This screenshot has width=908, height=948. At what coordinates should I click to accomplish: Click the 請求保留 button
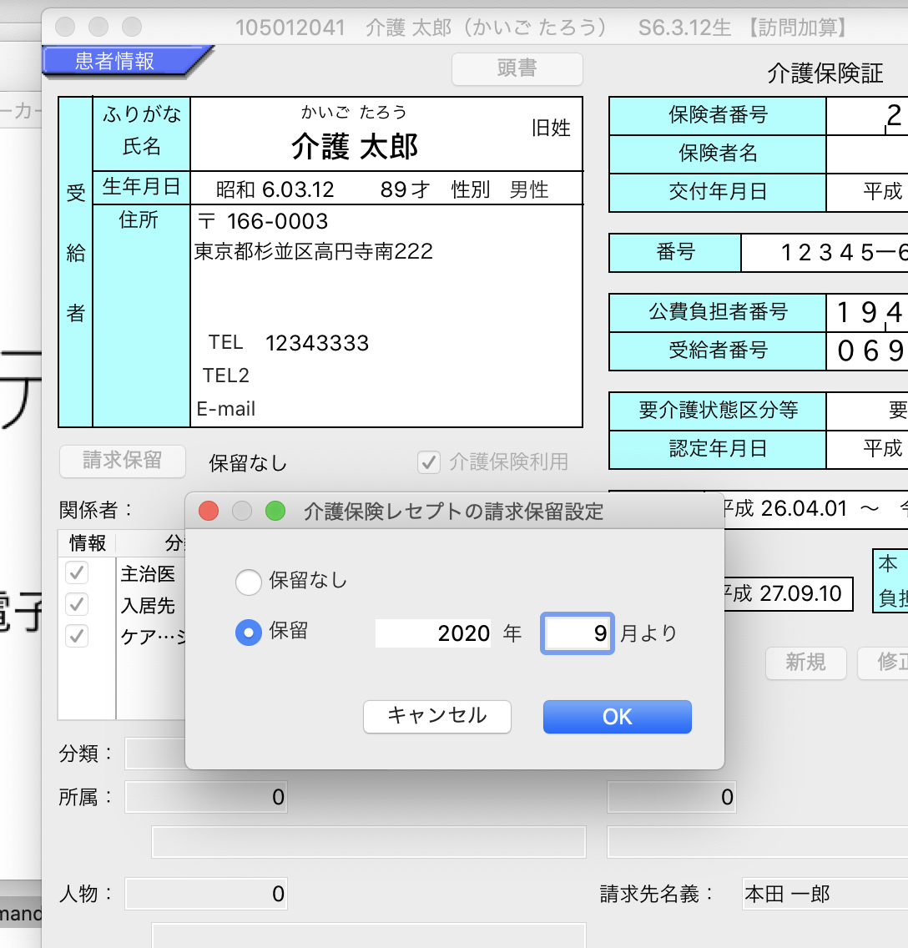[x=122, y=461]
